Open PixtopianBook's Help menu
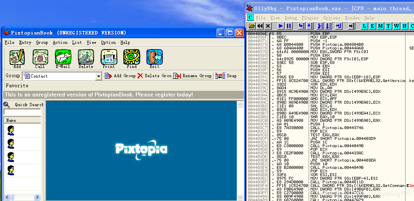Image resolution: width=414 pixels, height=201 pixels. (125, 42)
